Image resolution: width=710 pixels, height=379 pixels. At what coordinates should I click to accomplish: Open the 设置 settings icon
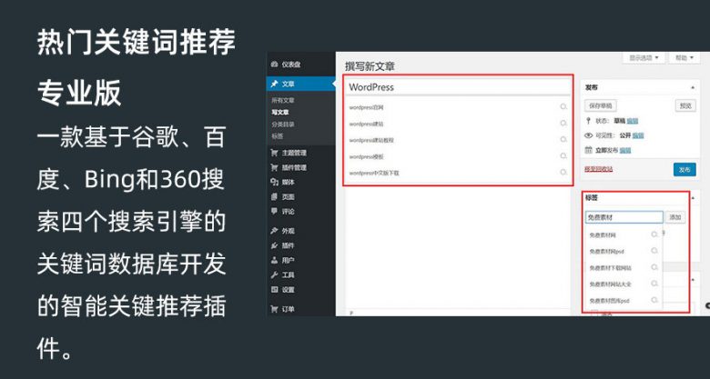274,289
